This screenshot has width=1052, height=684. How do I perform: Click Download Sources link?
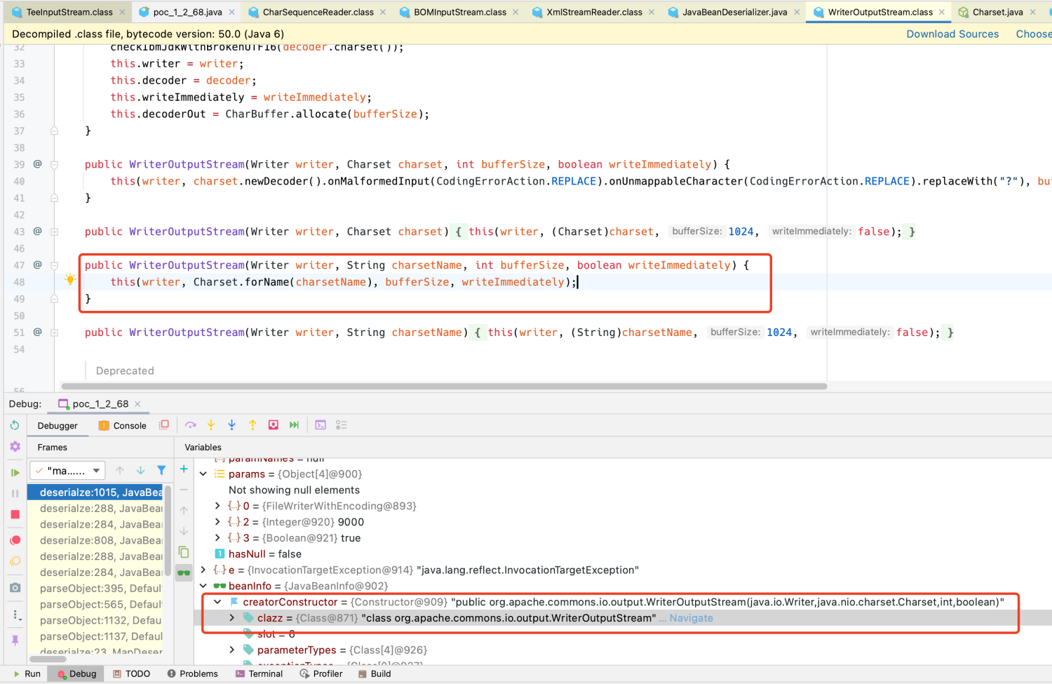pyautogui.click(x=952, y=34)
